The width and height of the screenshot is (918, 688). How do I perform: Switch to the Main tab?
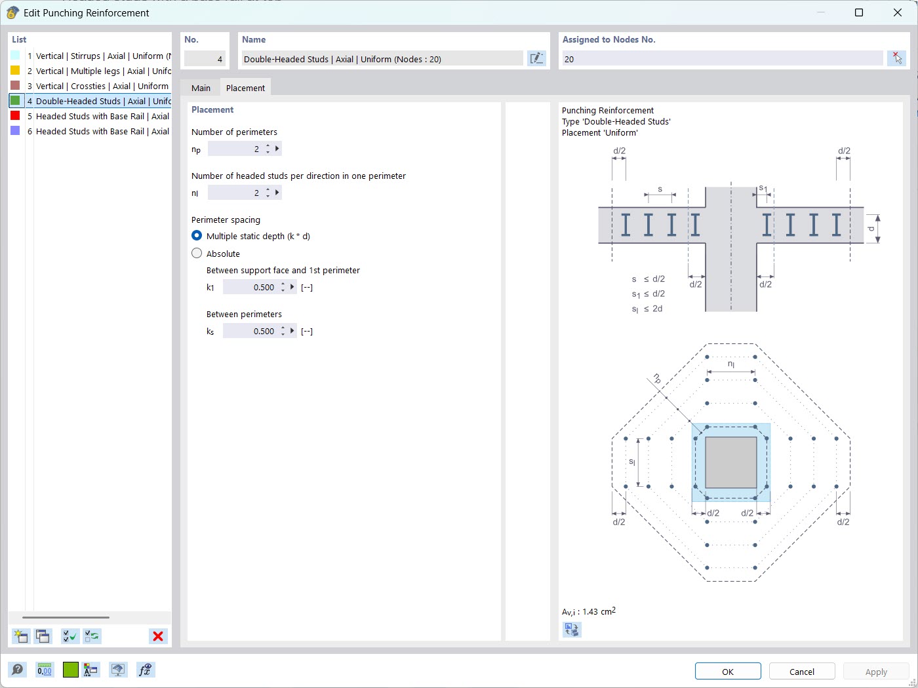[201, 87]
